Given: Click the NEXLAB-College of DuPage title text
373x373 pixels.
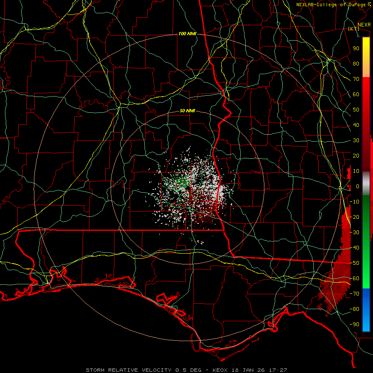Looking at the screenshot, I should coord(331,5).
